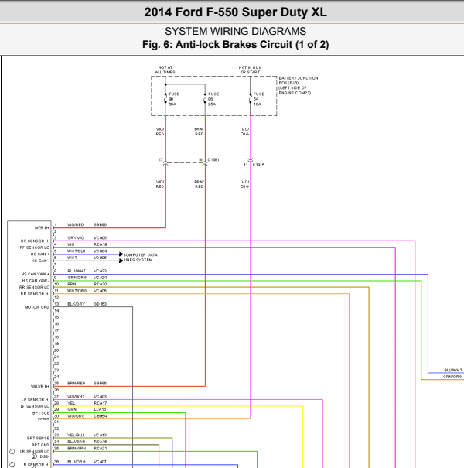The image size is (464, 468).
Task: Click the 'BATTERY JUNCTION BOX (BJB)' label
Action: pyautogui.click(x=299, y=80)
